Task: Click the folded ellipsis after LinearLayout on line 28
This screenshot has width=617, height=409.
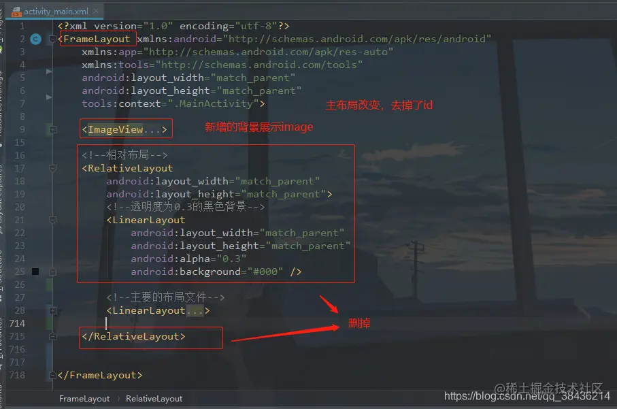Action: pos(195,310)
